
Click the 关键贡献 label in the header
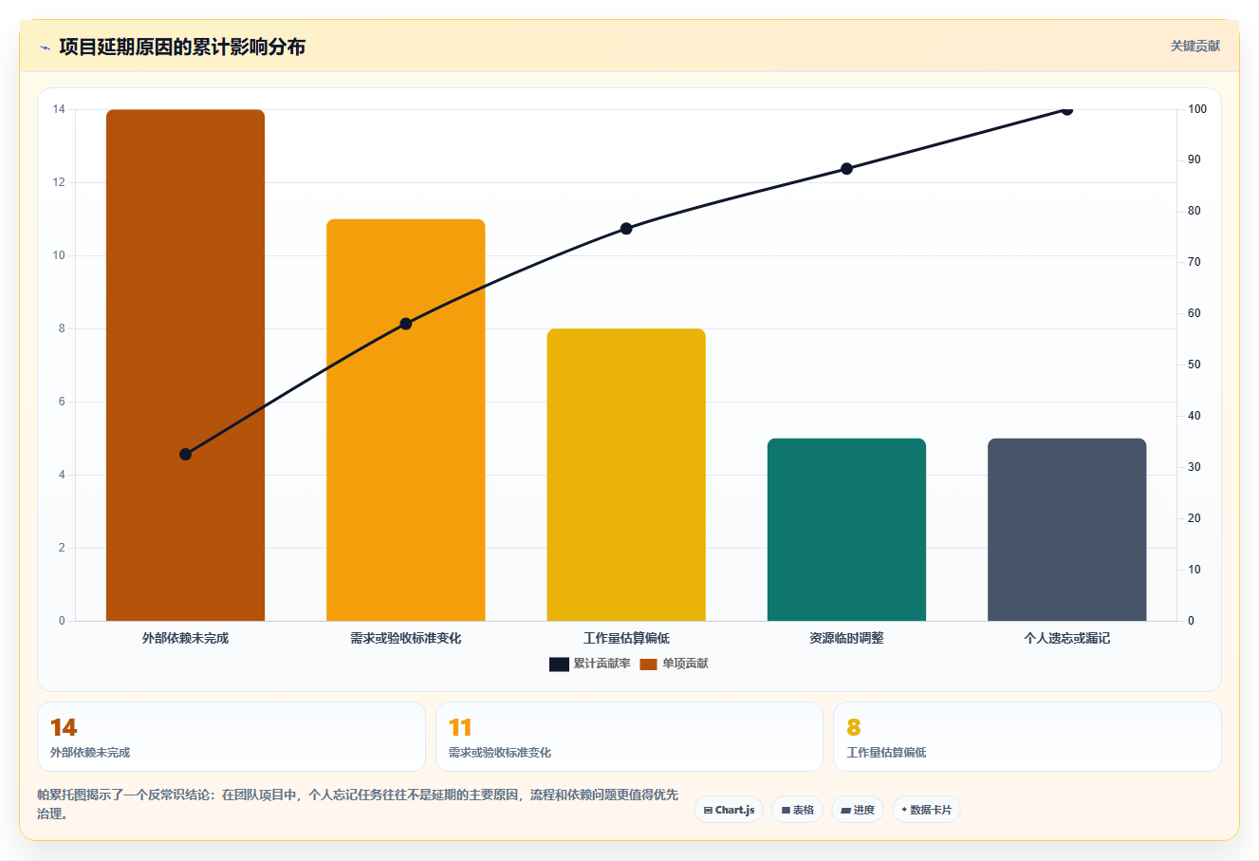click(x=1195, y=46)
